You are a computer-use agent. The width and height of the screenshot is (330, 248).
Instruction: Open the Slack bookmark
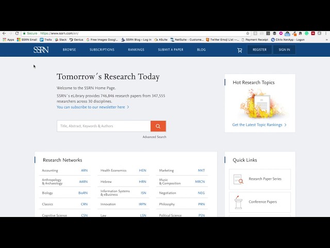(61, 40)
